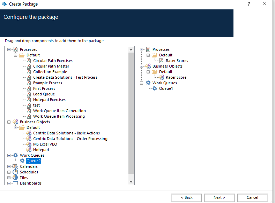Click the Tiles pie chart icon
The image size is (275, 203).
click(15, 178)
